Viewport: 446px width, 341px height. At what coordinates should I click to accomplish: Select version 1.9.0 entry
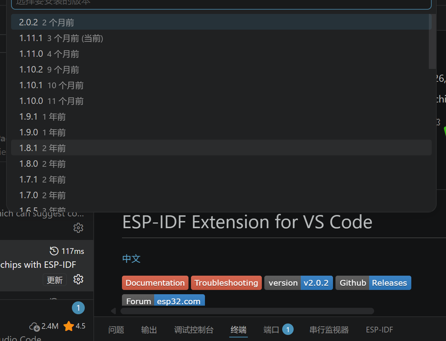[221, 132]
